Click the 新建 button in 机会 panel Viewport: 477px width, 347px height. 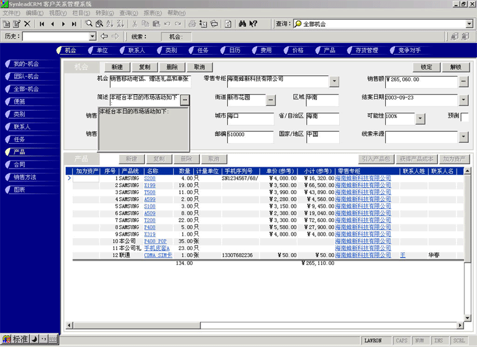coord(117,67)
